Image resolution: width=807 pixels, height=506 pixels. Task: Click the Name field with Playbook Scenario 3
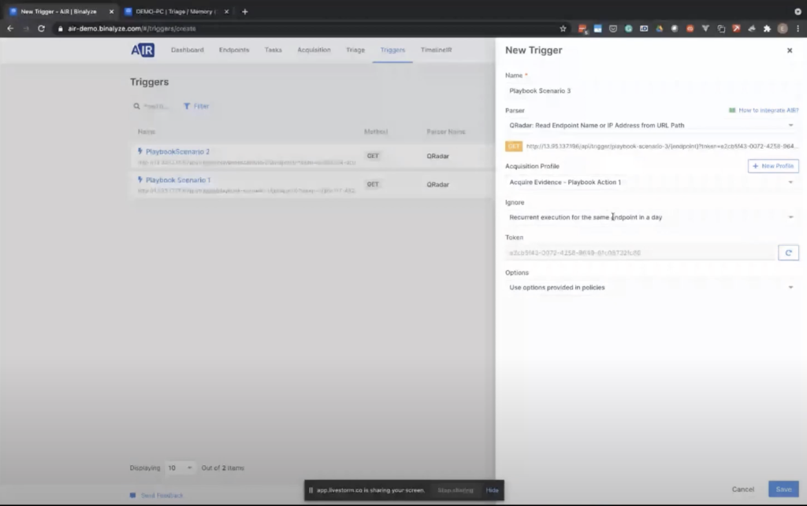tap(652, 91)
